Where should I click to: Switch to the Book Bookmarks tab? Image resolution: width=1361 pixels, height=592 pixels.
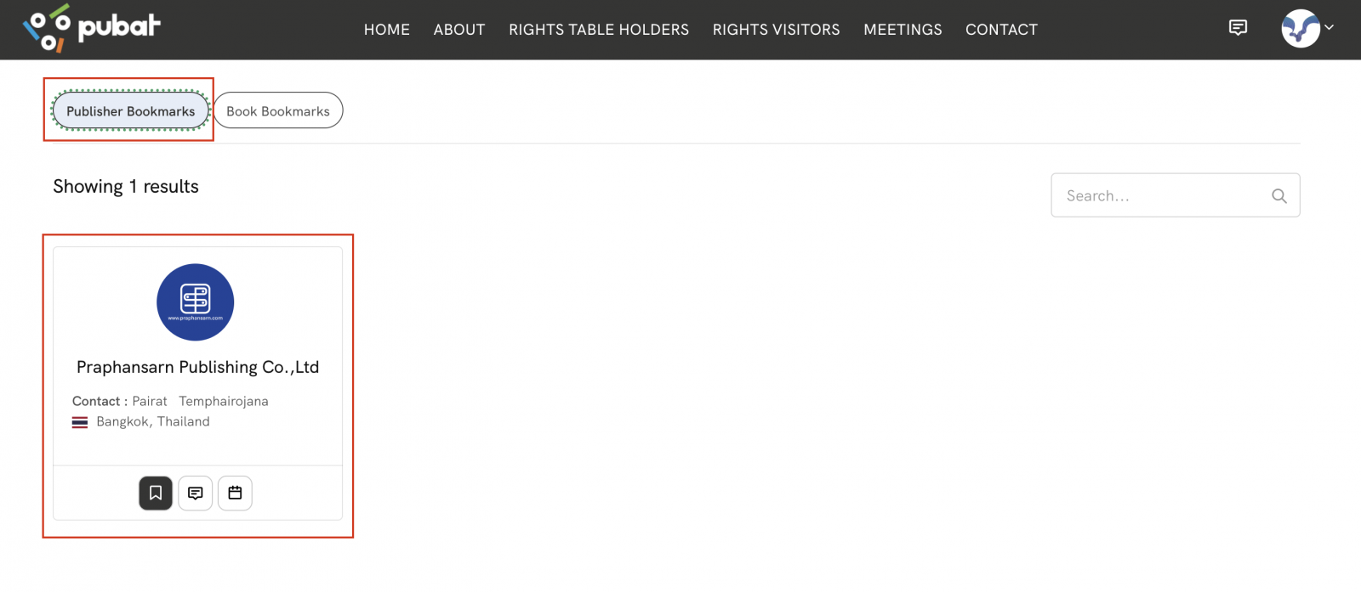pyautogui.click(x=278, y=111)
